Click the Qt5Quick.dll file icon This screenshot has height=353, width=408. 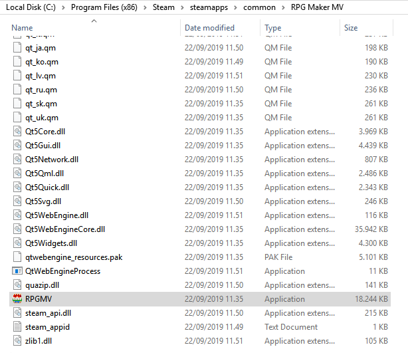pos(17,187)
